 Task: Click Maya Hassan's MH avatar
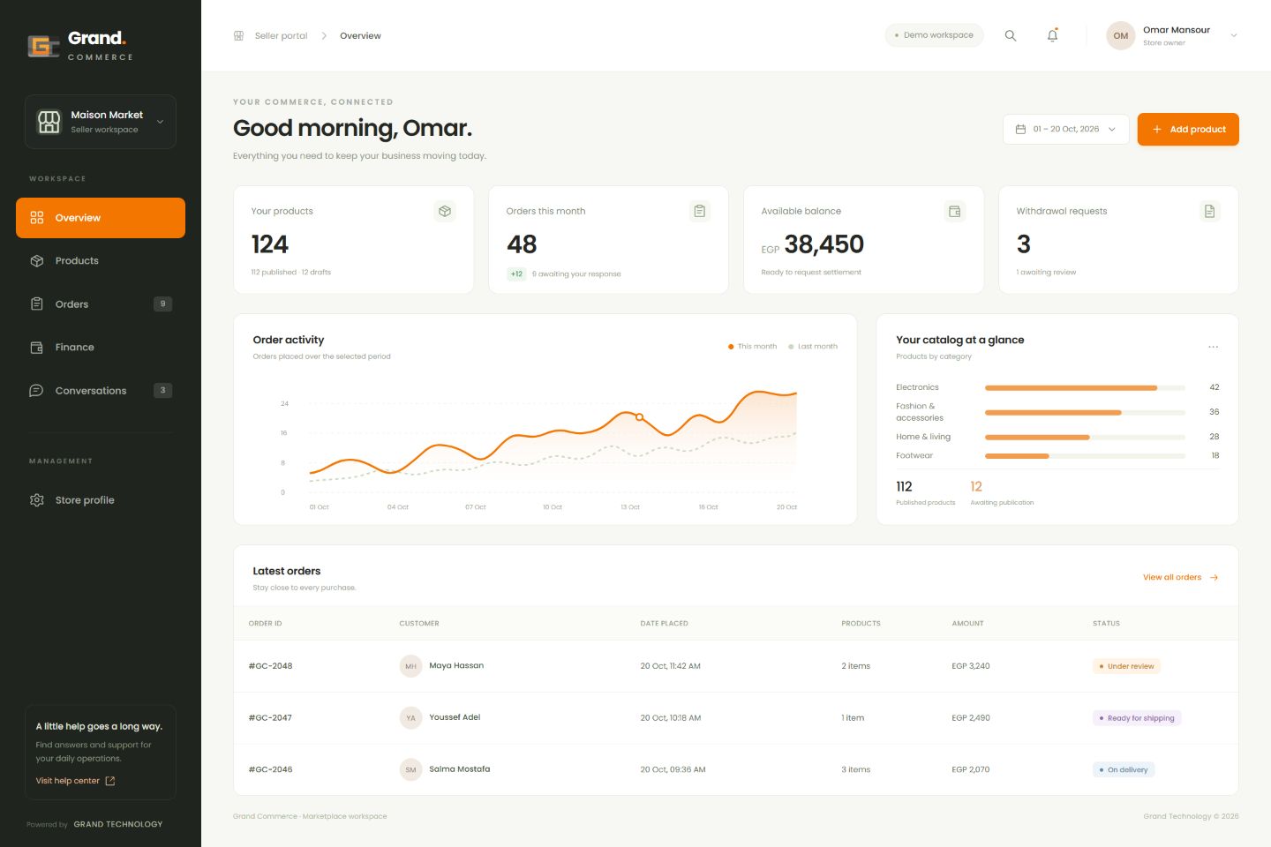coord(410,666)
